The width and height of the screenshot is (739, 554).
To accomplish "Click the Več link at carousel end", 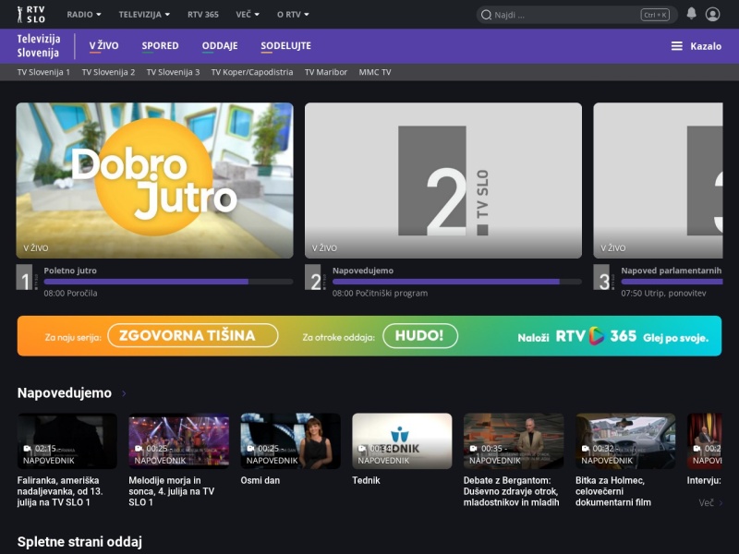I will coord(710,502).
